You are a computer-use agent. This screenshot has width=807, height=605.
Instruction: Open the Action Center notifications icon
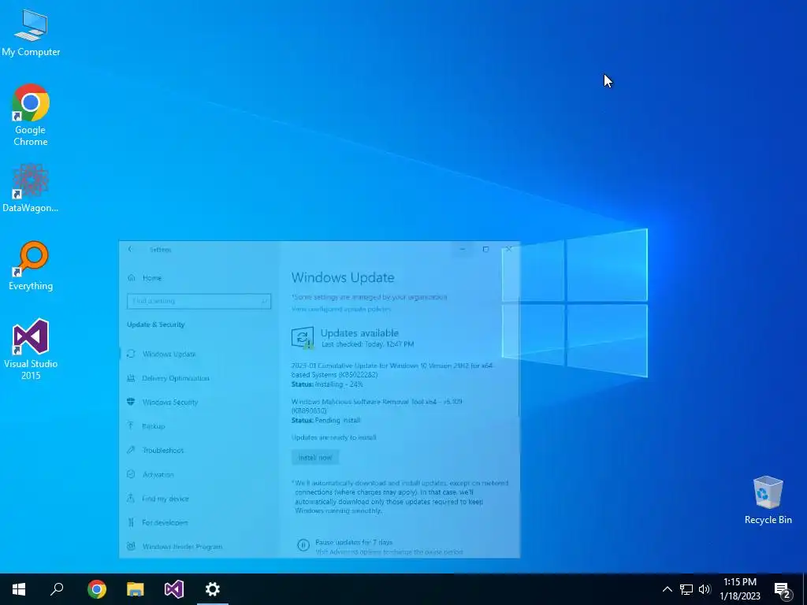point(783,589)
